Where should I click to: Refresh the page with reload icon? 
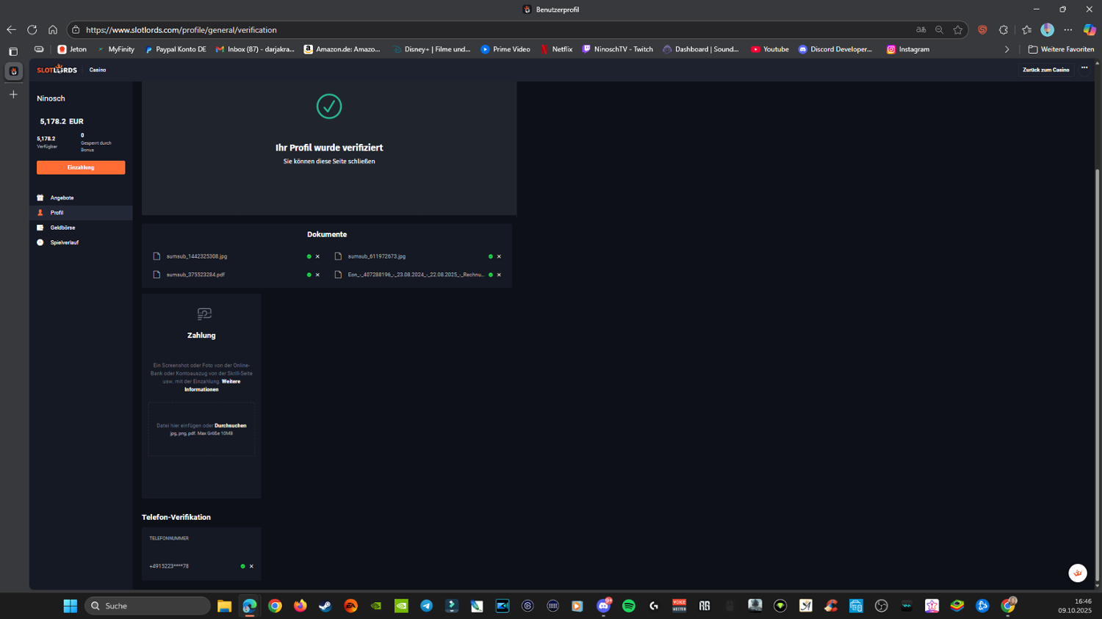click(x=32, y=30)
